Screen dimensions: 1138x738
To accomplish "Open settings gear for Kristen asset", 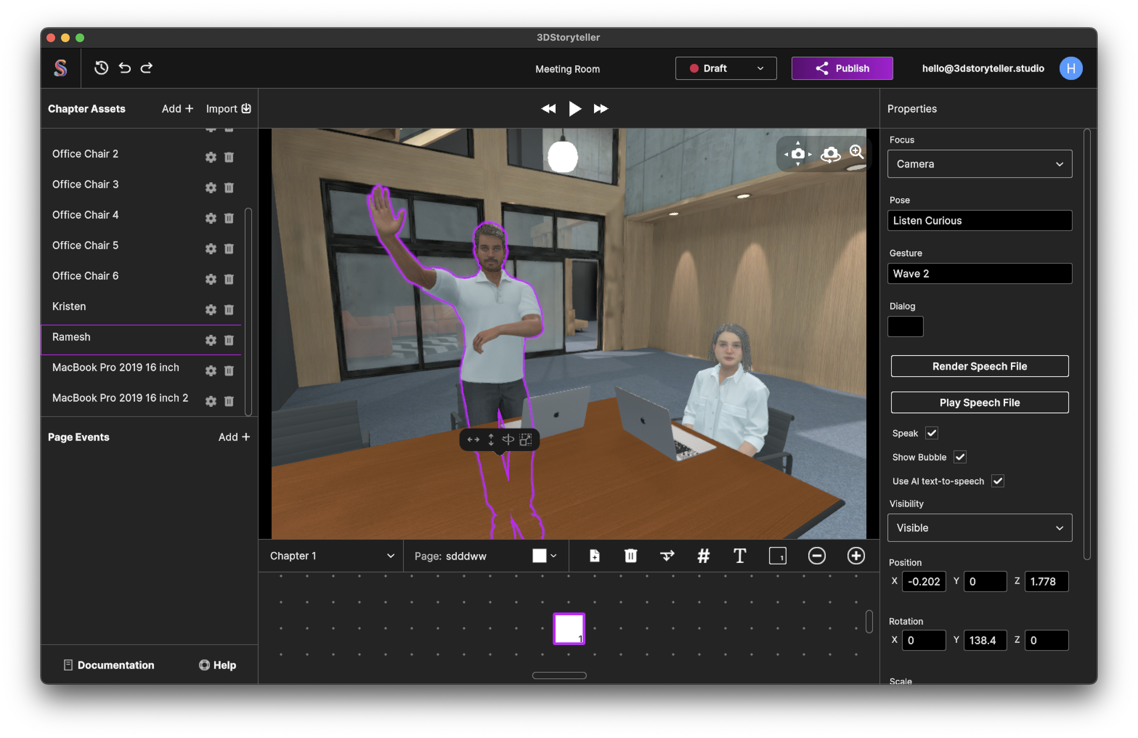I will click(211, 310).
